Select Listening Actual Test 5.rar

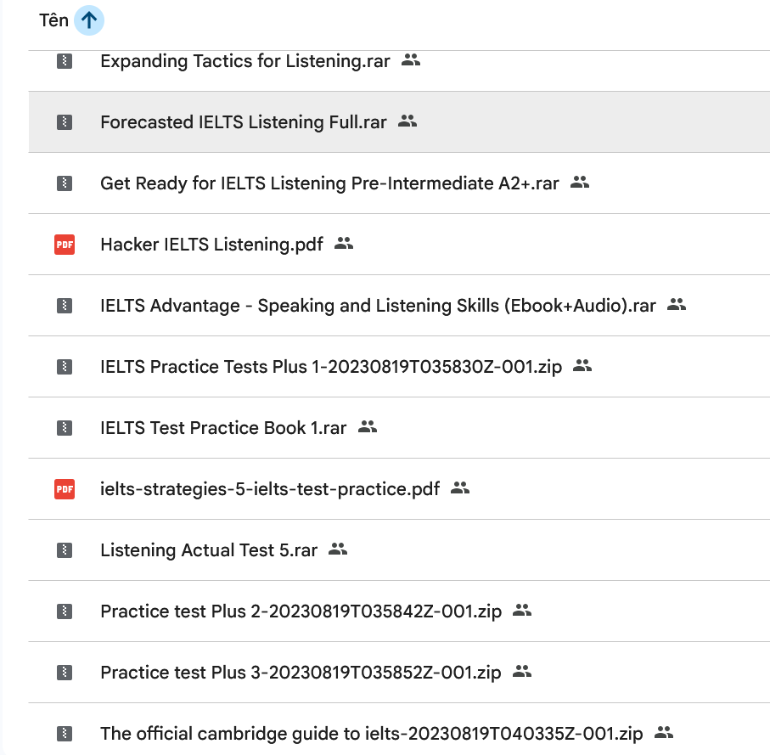tap(208, 550)
